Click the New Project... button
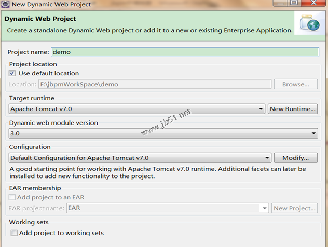 click(294, 208)
